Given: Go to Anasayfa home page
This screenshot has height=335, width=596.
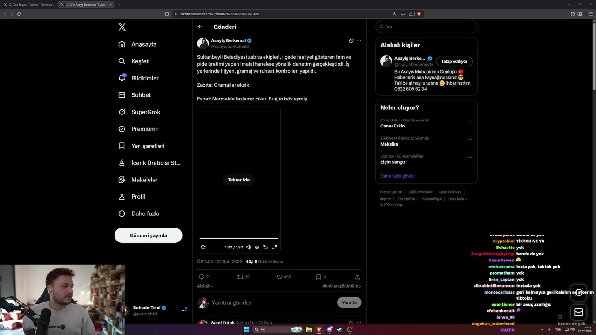Looking at the screenshot, I should point(137,44).
